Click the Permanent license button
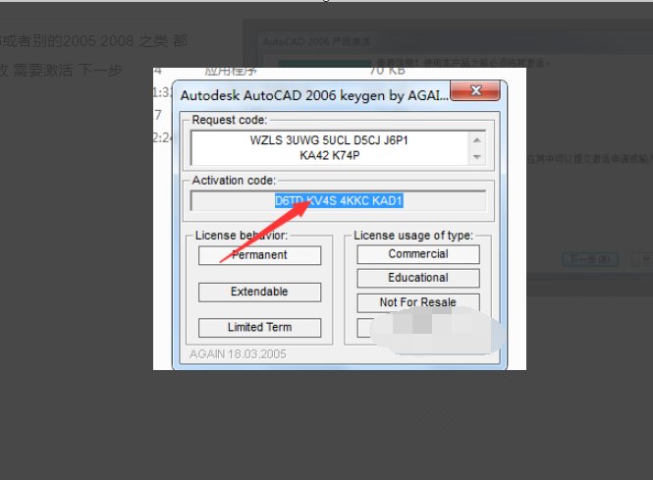The width and height of the screenshot is (653, 480). (x=259, y=255)
